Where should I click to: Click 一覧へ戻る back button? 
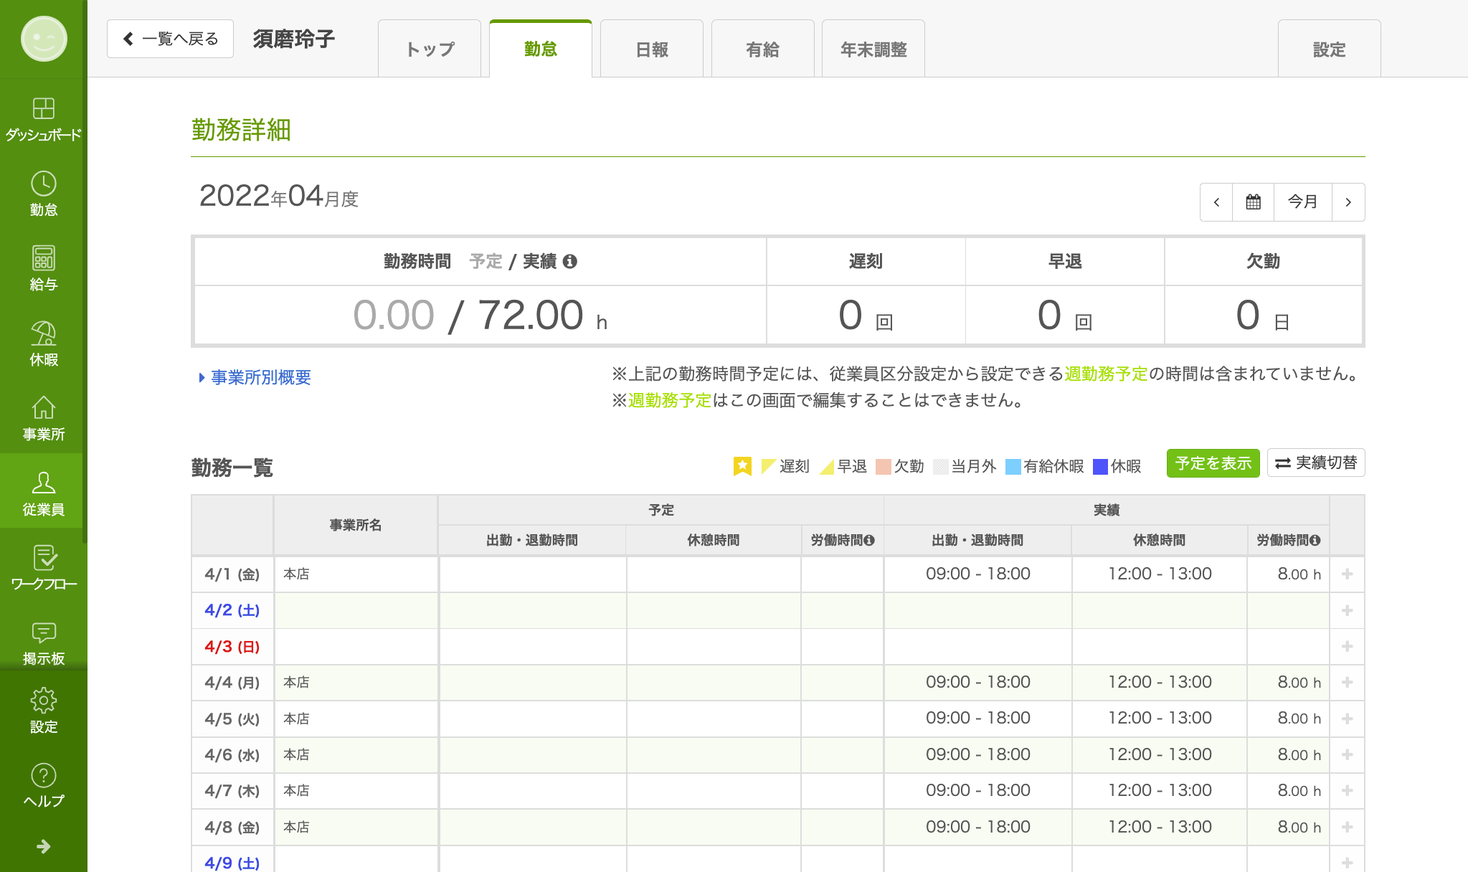(170, 39)
